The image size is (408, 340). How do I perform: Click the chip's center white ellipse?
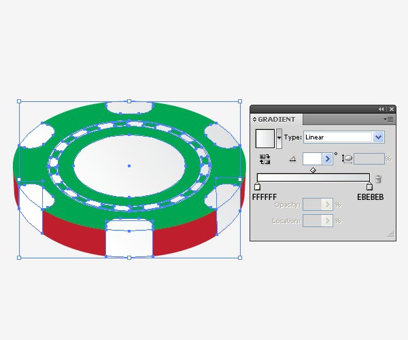(x=129, y=165)
